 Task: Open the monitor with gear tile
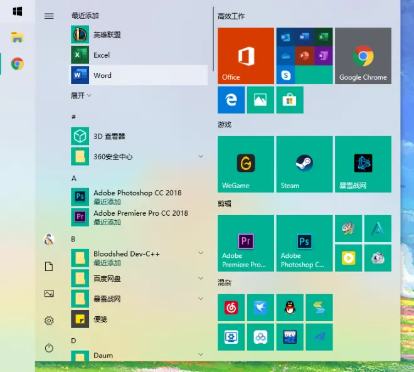coord(231,337)
